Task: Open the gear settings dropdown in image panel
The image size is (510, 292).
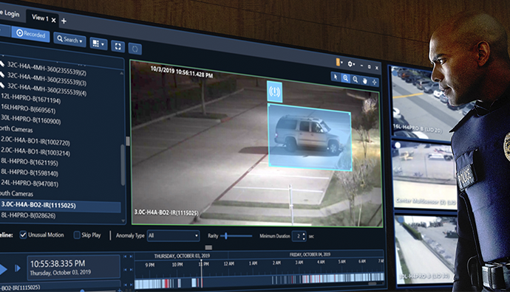Action: [351, 64]
